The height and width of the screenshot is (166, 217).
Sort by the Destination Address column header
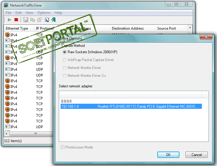pos(132,28)
